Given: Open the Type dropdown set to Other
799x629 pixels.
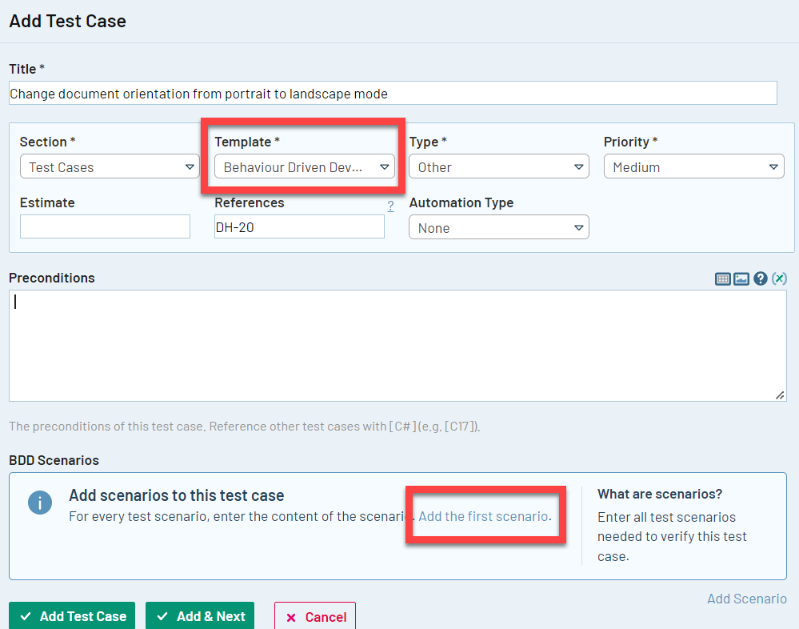Looking at the screenshot, I should click(499, 167).
